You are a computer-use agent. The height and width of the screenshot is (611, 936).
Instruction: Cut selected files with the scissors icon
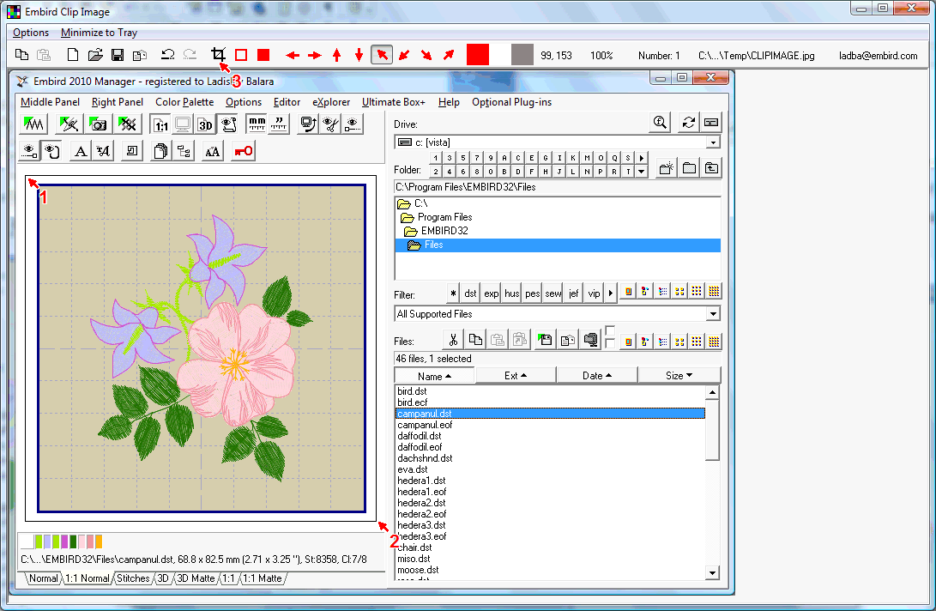pyautogui.click(x=453, y=340)
